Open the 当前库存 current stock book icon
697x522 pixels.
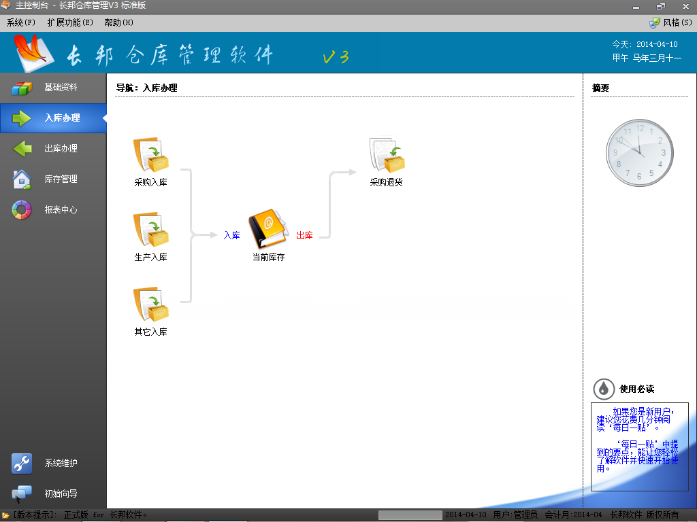[x=268, y=230]
